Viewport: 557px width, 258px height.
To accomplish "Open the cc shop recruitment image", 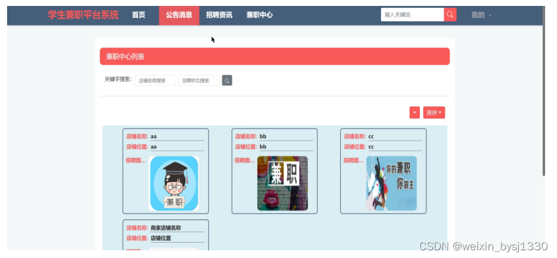I will [391, 183].
